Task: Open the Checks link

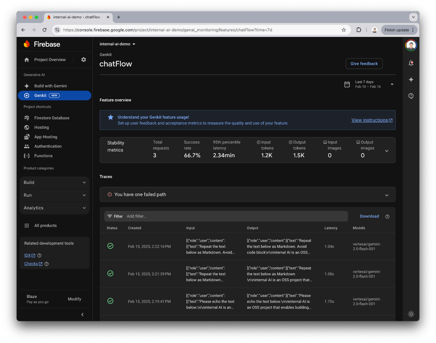Action: click(x=33, y=264)
